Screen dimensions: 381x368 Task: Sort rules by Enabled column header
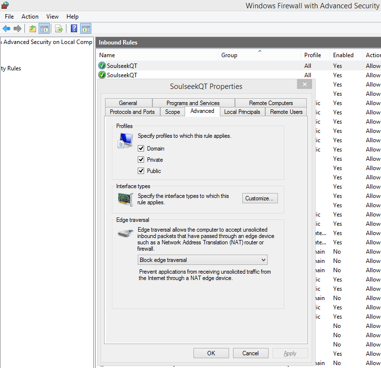pyautogui.click(x=346, y=55)
